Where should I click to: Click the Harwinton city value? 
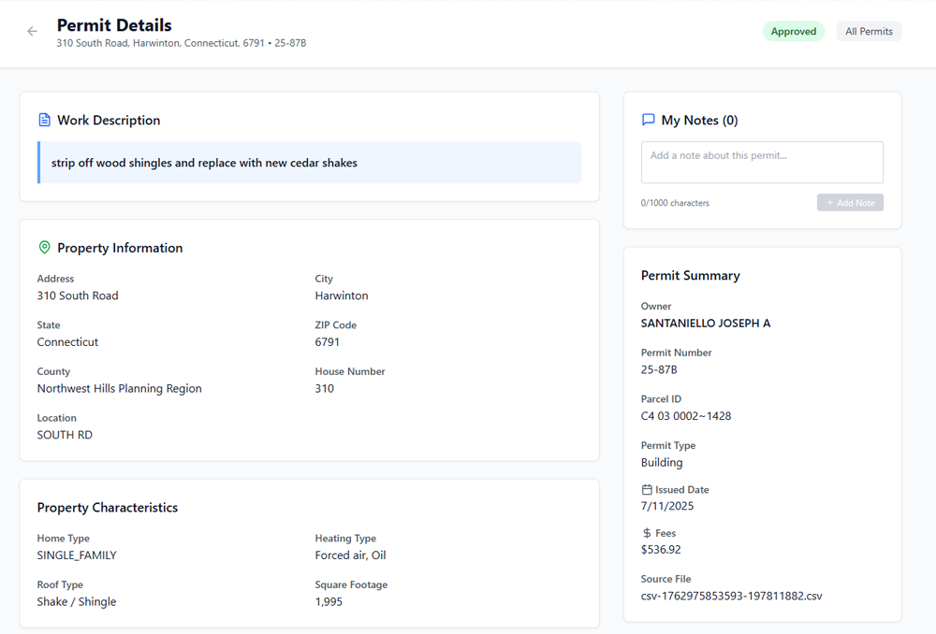342,295
